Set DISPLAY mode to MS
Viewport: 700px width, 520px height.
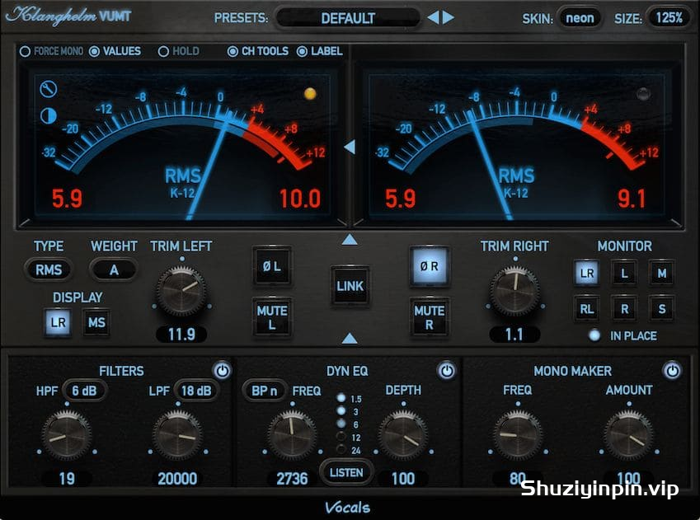coord(96,322)
